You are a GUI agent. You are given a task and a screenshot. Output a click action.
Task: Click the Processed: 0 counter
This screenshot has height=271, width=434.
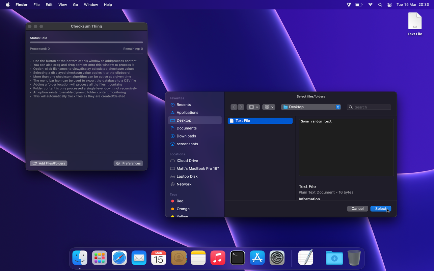40,49
